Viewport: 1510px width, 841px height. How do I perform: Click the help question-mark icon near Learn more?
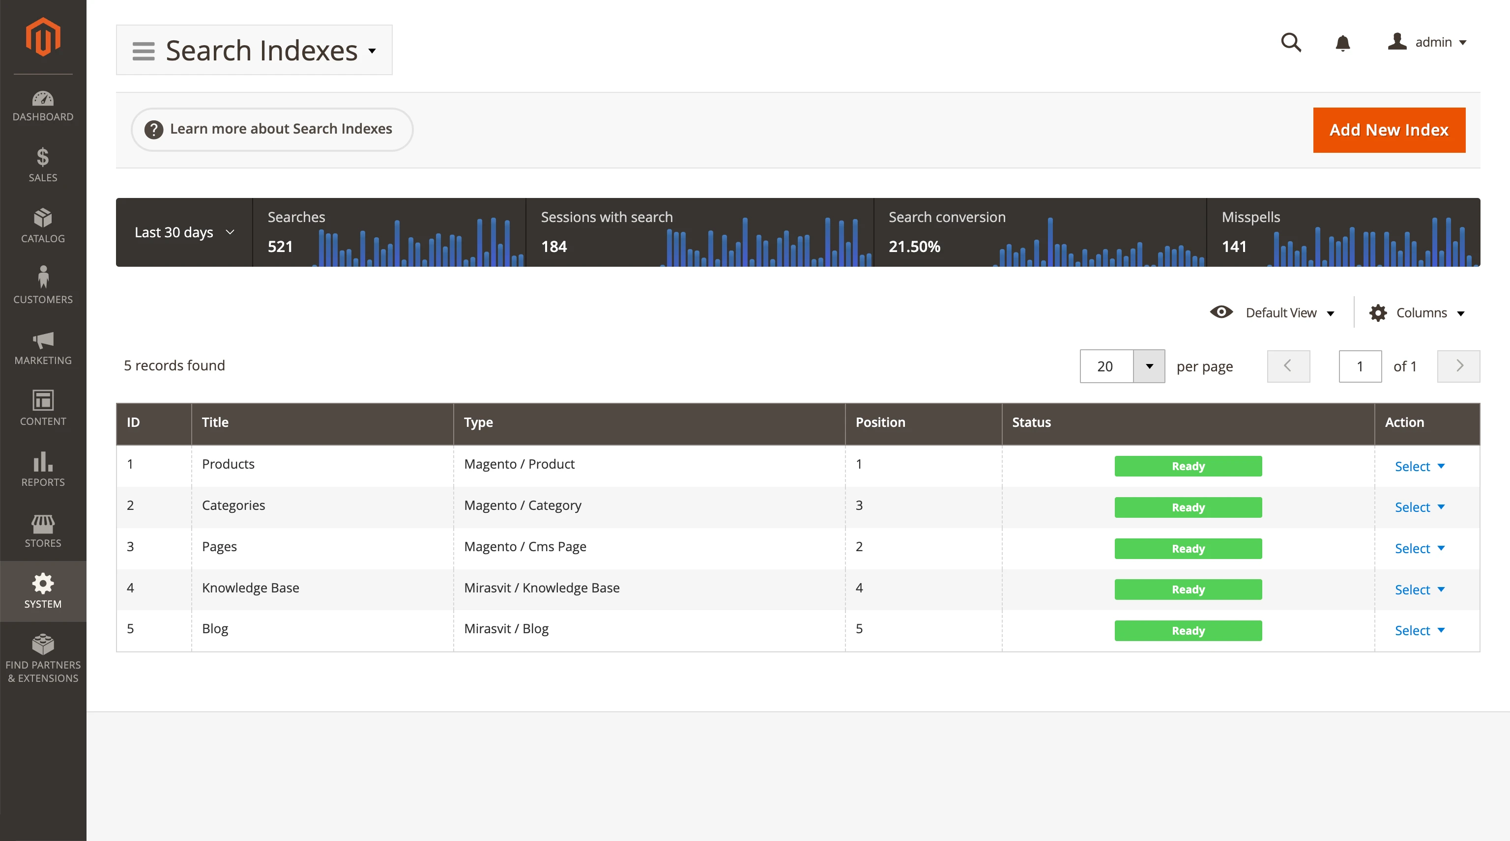(x=154, y=129)
